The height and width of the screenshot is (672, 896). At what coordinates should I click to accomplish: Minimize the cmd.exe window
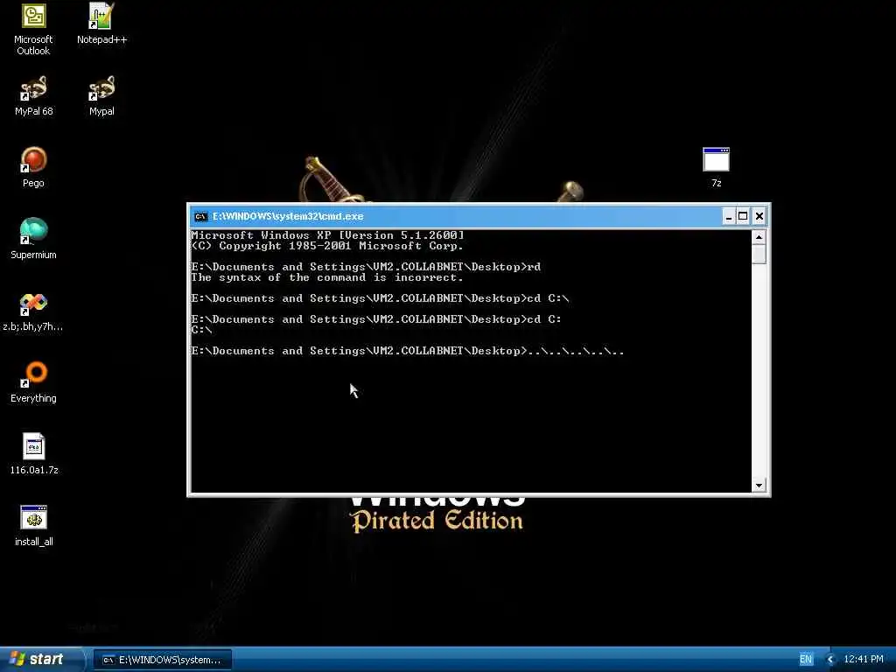coord(729,217)
